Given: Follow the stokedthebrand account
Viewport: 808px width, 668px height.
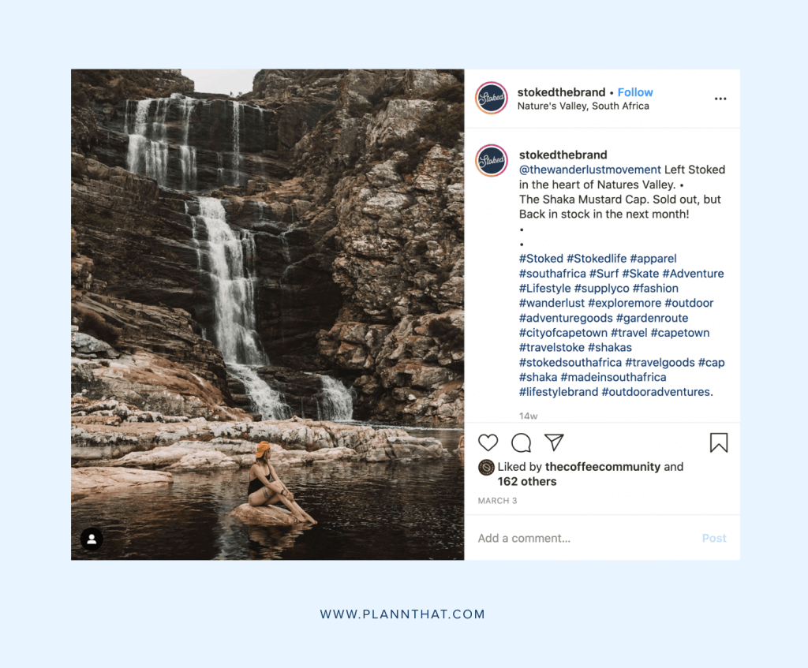Looking at the screenshot, I should pos(635,92).
